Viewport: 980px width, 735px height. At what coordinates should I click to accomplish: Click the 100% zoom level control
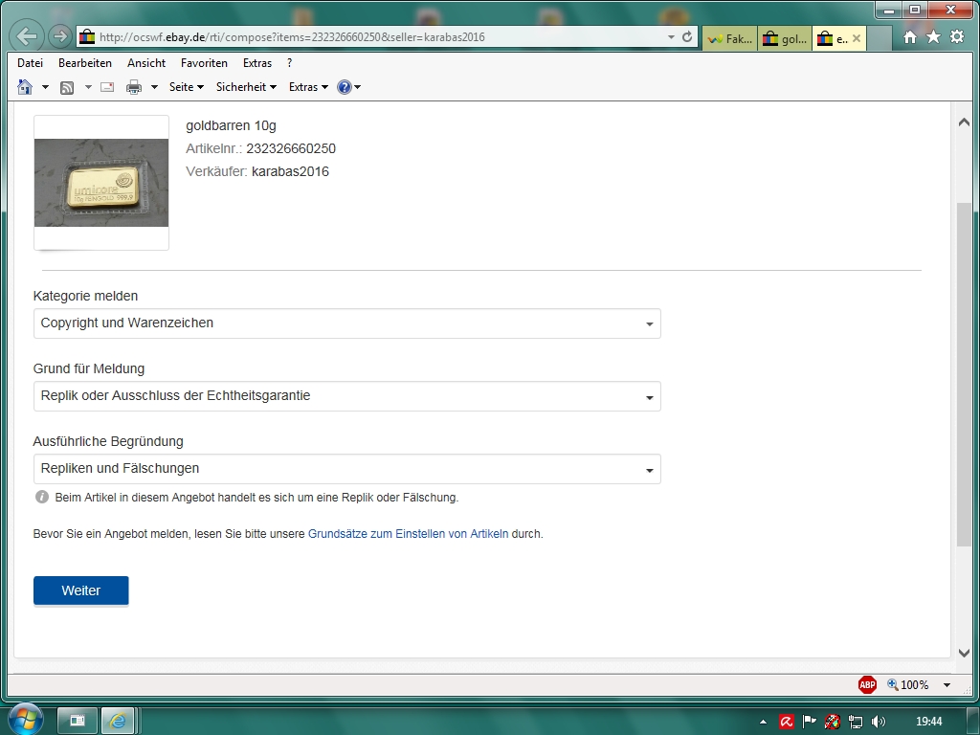pos(908,685)
